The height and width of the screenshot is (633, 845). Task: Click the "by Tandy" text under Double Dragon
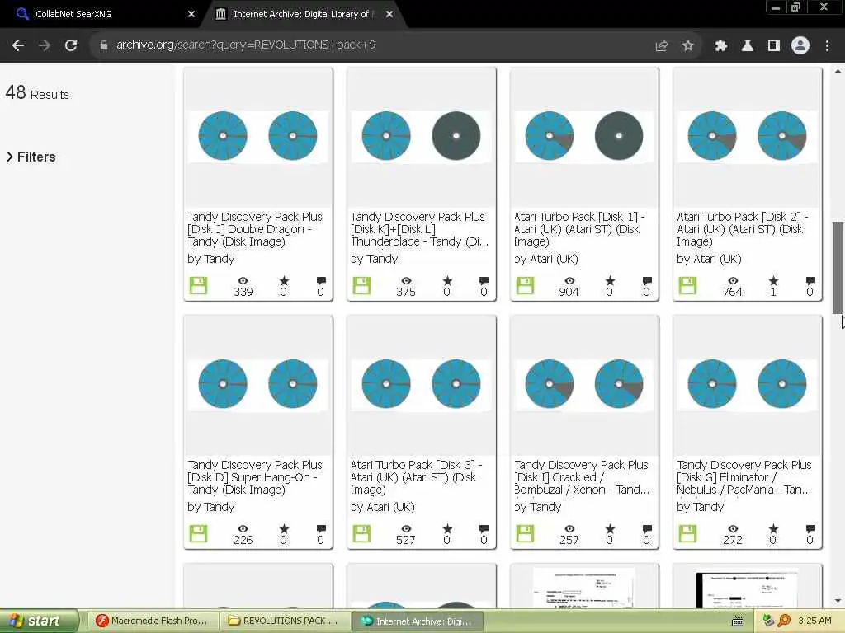[x=211, y=259]
